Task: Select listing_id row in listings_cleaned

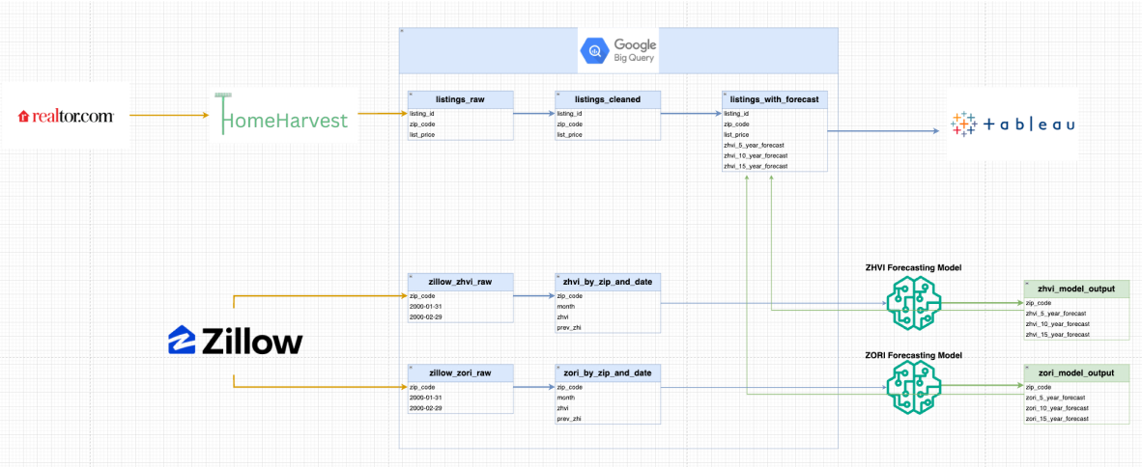Action: coord(608,114)
